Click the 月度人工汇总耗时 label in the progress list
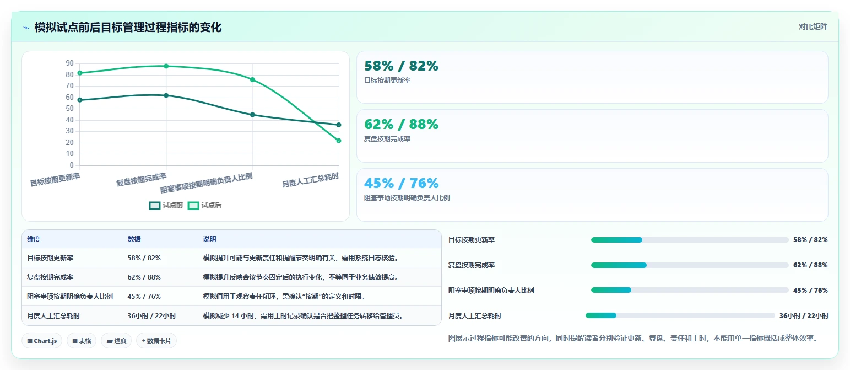Image resolution: width=850 pixels, height=370 pixels. click(475, 316)
